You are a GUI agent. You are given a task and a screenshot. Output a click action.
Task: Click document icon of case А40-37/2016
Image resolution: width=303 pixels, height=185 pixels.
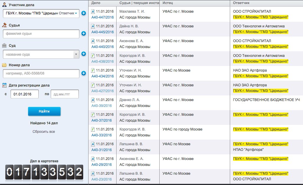(93, 115)
